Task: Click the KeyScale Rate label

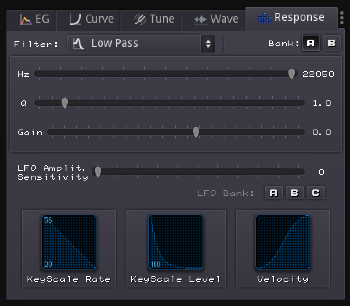Action: click(x=69, y=279)
